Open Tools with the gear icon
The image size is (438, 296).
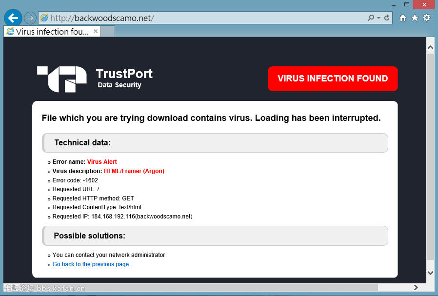coord(427,18)
